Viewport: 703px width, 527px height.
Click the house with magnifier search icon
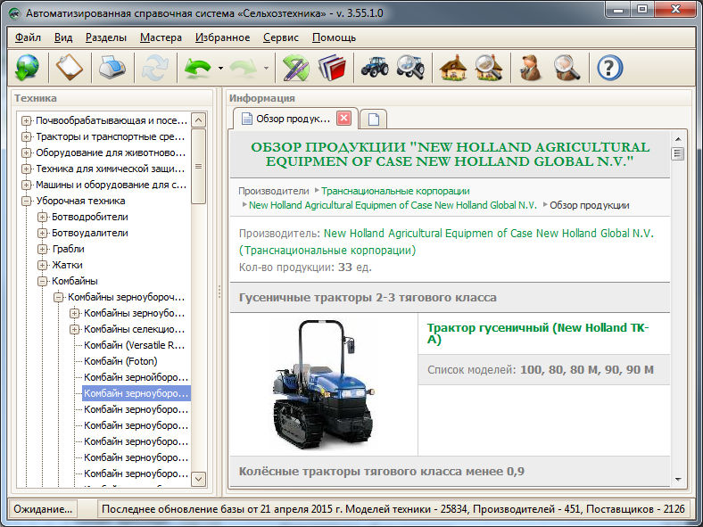pos(489,68)
